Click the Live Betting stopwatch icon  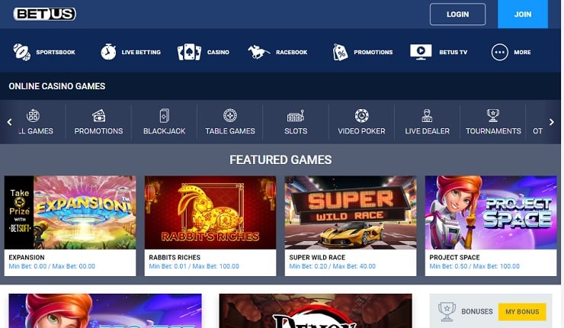pos(108,52)
